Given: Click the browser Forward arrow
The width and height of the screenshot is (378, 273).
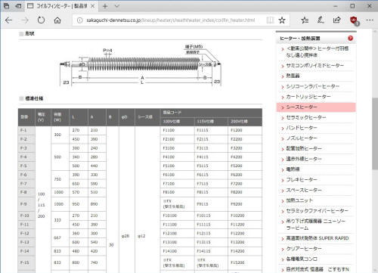Looking at the screenshot, I should click(x=25, y=20).
